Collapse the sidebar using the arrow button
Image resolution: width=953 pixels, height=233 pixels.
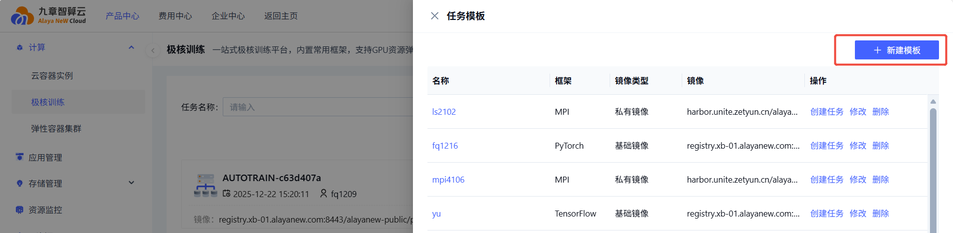coord(153,50)
